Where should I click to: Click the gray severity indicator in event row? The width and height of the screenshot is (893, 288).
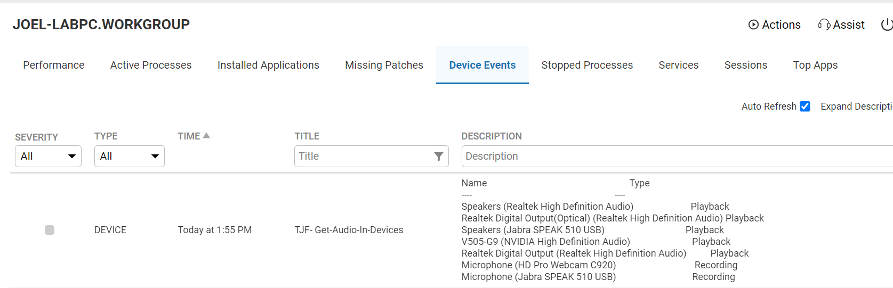coord(50,230)
